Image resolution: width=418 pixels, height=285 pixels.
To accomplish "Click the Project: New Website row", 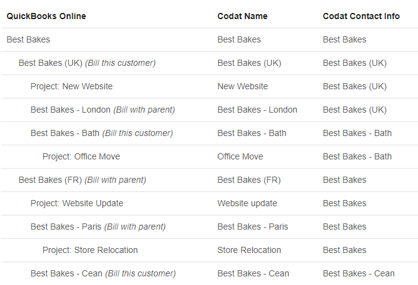I will (72, 86).
